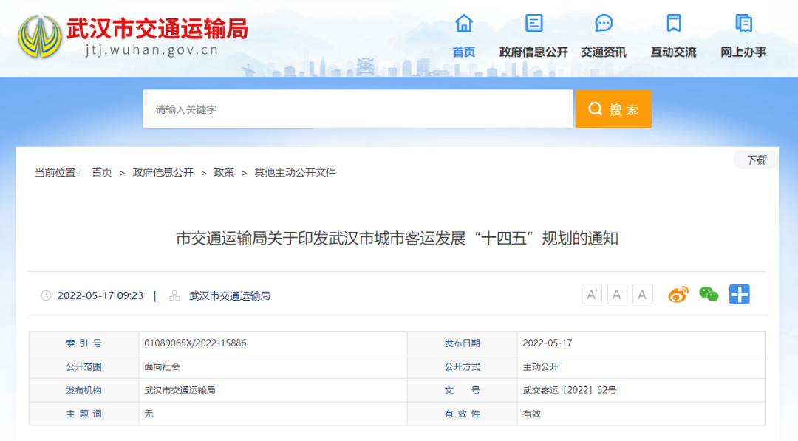Share the article to Weibo
The image size is (798, 441).
[678, 295]
